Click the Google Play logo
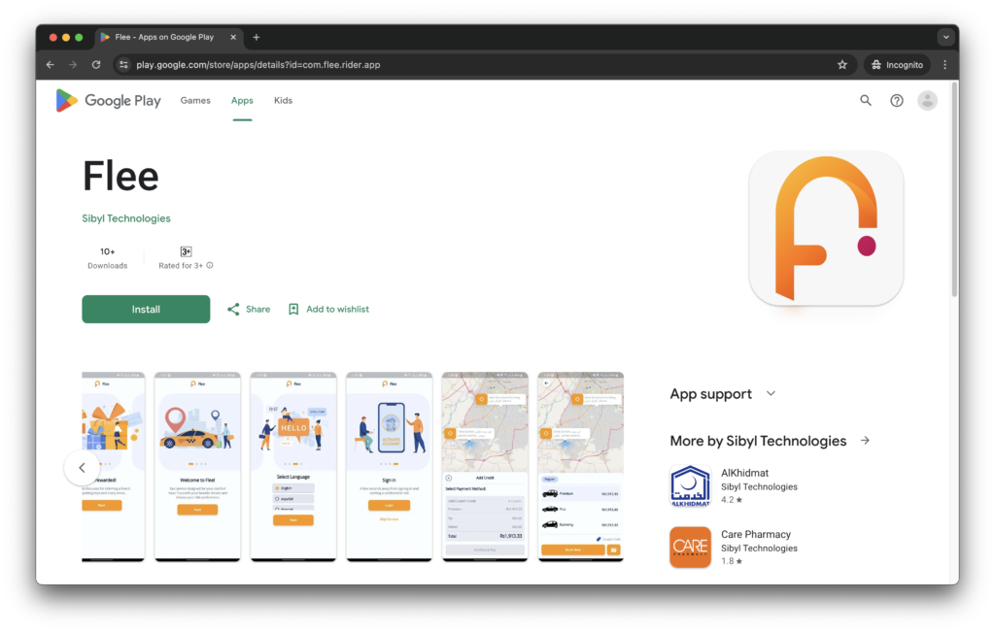Image resolution: width=995 pixels, height=632 pixels. pos(109,101)
